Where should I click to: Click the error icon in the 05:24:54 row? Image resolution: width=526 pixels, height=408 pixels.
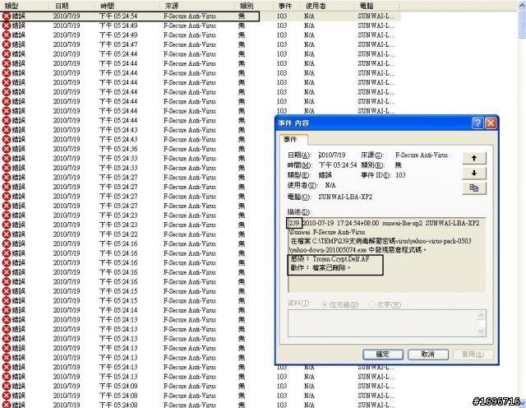click(7, 16)
